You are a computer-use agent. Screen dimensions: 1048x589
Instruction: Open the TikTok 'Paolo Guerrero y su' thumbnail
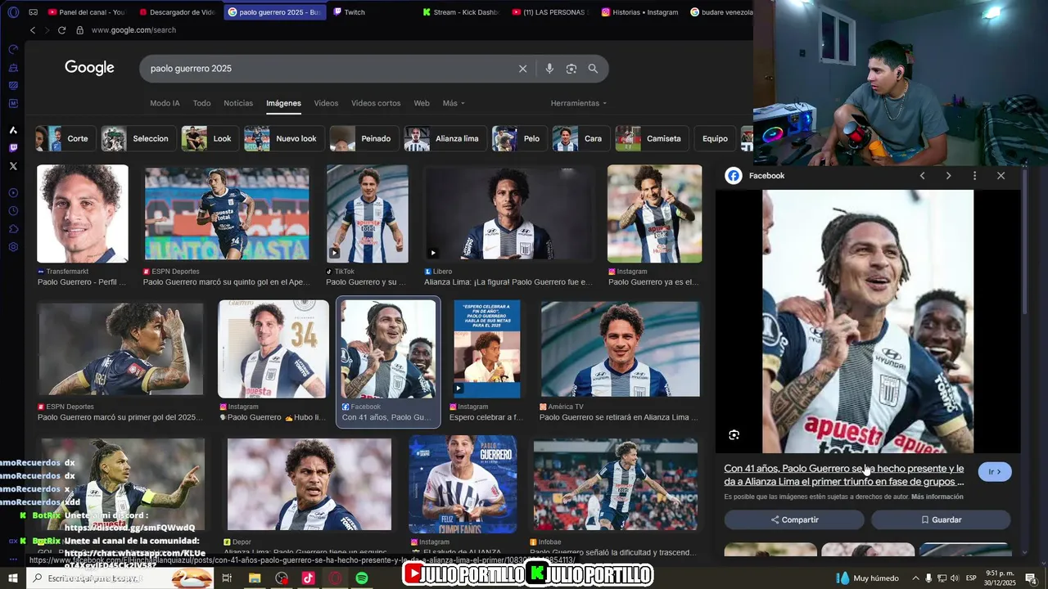pyautogui.click(x=368, y=214)
